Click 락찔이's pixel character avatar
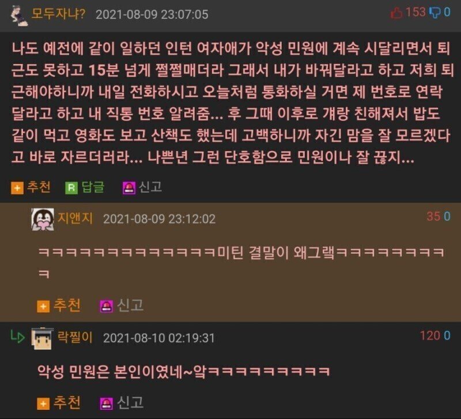Image resolution: width=461 pixels, height=419 pixels. pos(43,338)
